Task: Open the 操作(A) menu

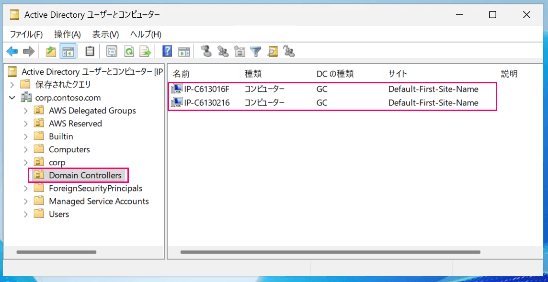Action: [68, 34]
